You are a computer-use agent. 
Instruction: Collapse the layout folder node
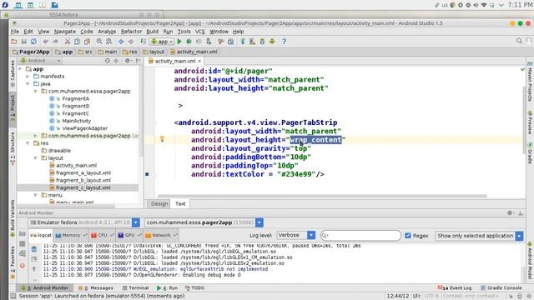point(35,157)
